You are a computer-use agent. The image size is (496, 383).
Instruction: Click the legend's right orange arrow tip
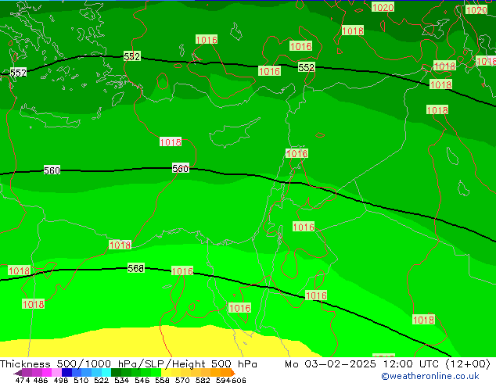click(233, 373)
